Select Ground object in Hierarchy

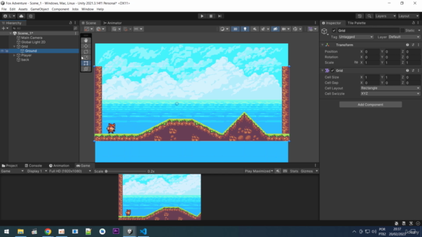click(x=31, y=51)
